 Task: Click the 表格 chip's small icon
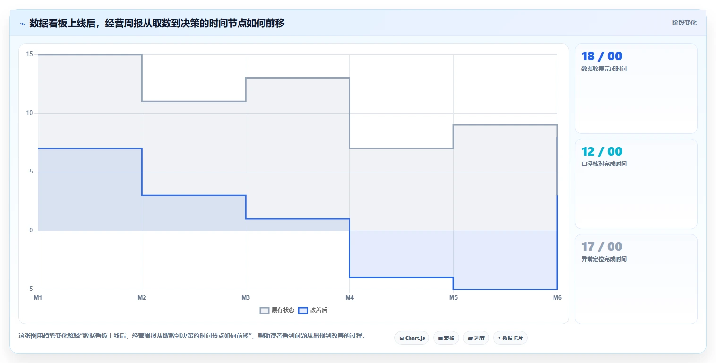440,338
